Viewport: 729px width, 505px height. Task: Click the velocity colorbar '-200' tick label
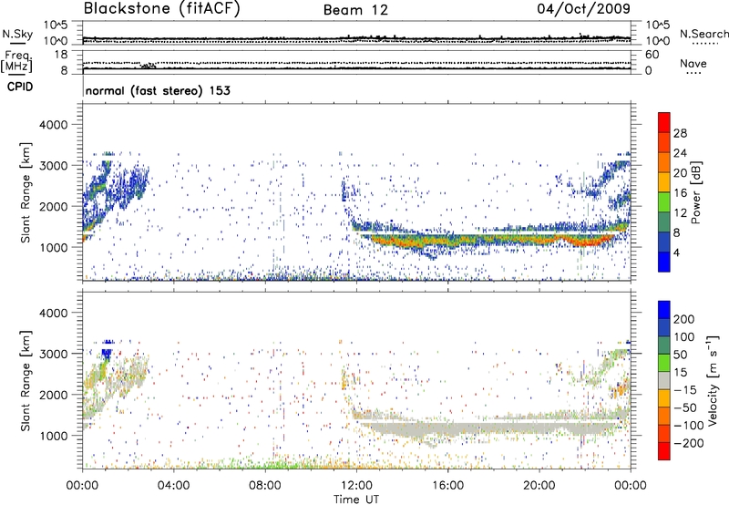tap(689, 443)
